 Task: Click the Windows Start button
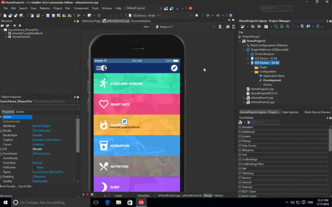tap(6, 203)
